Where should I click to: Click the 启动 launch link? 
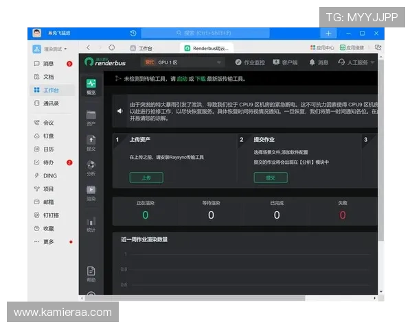pyautogui.click(x=182, y=79)
